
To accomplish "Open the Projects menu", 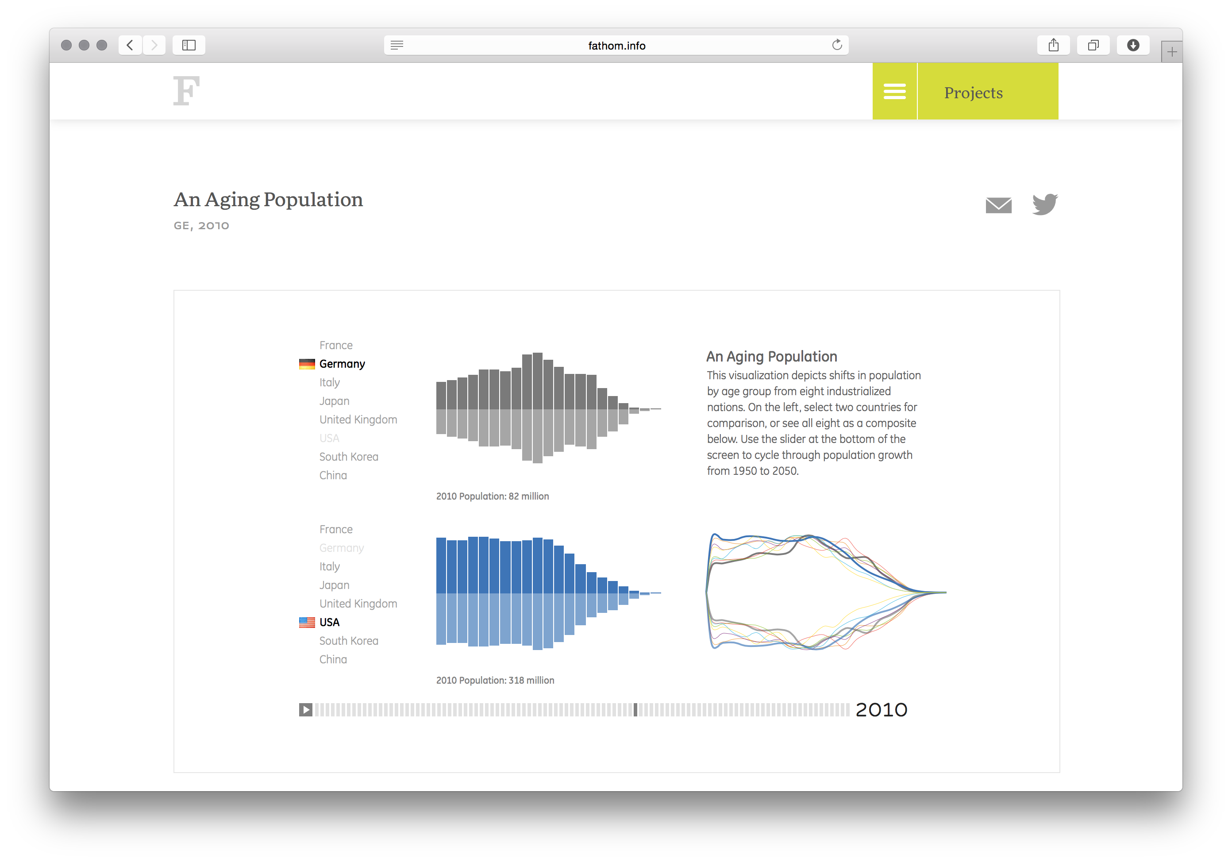I will click(x=973, y=92).
